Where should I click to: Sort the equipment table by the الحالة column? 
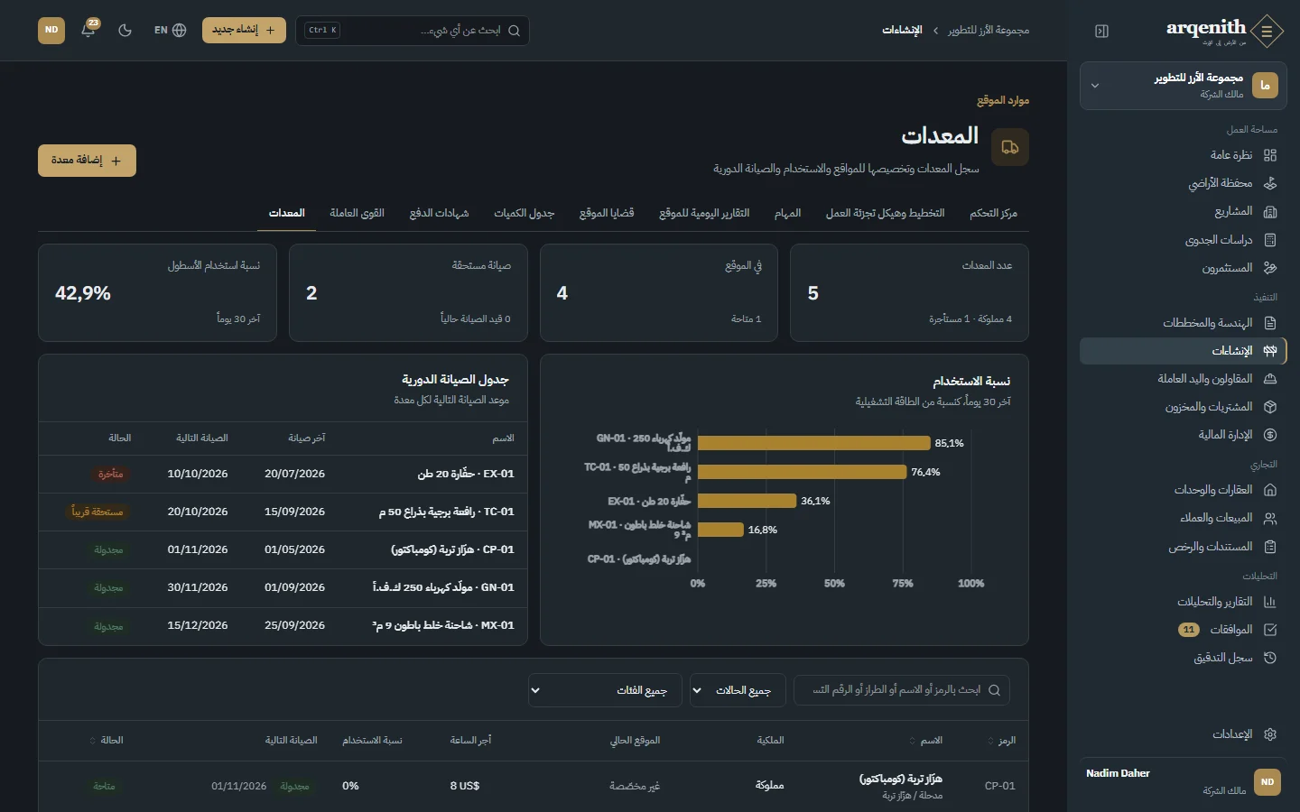pyautogui.click(x=107, y=741)
